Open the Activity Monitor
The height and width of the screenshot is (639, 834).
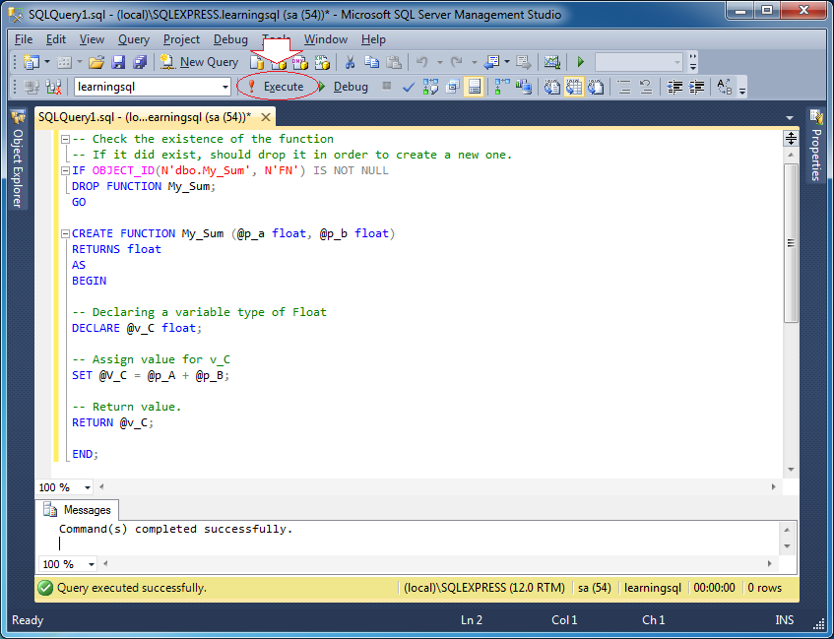pos(552,62)
